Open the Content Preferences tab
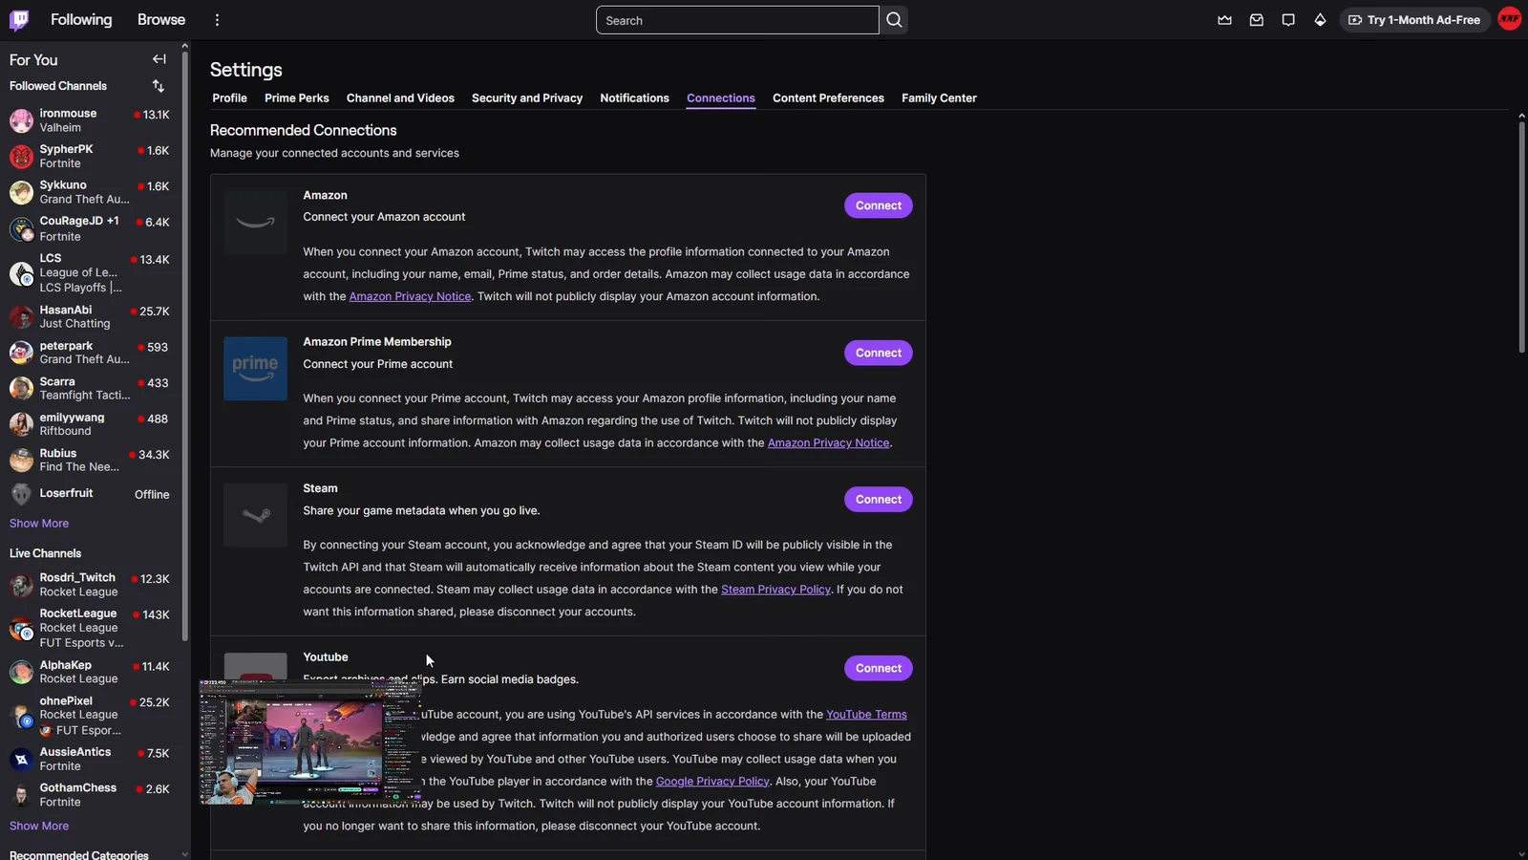 point(828,98)
